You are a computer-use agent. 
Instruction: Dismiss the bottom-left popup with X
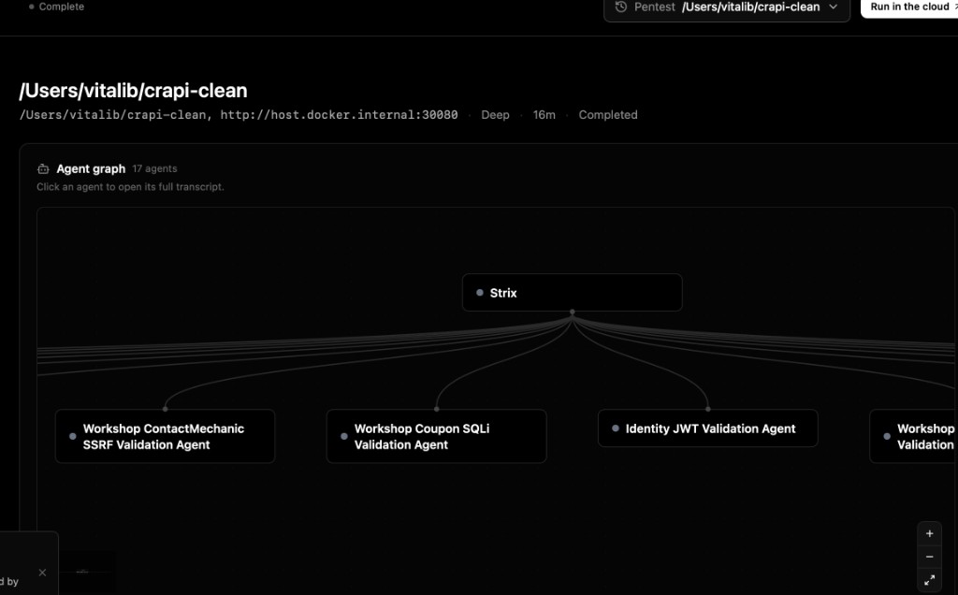pyautogui.click(x=42, y=573)
